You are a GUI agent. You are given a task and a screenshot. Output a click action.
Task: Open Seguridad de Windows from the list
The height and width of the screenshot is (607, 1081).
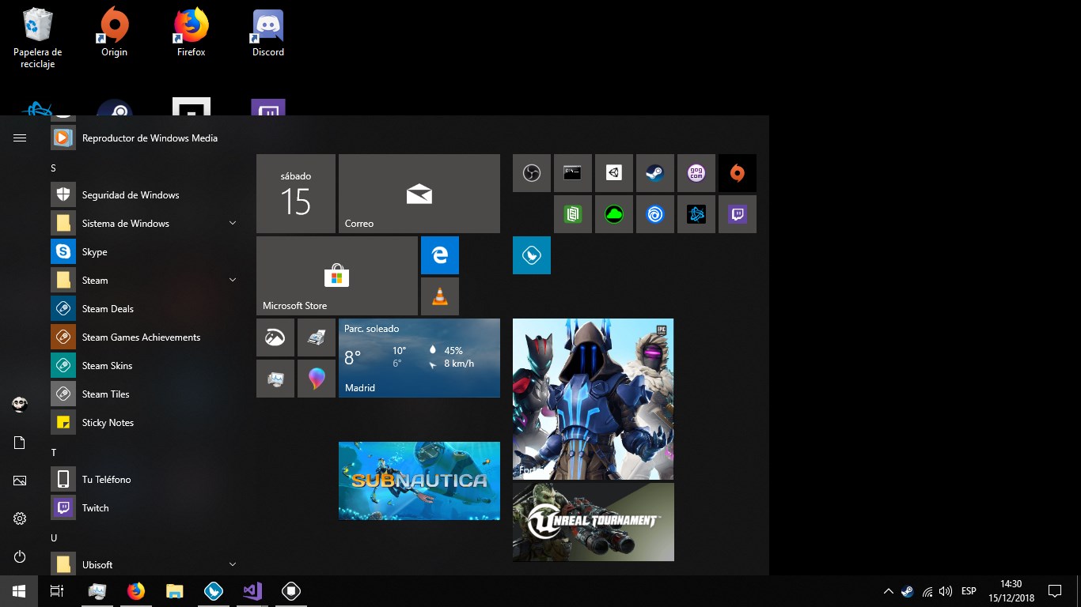pyautogui.click(x=144, y=195)
